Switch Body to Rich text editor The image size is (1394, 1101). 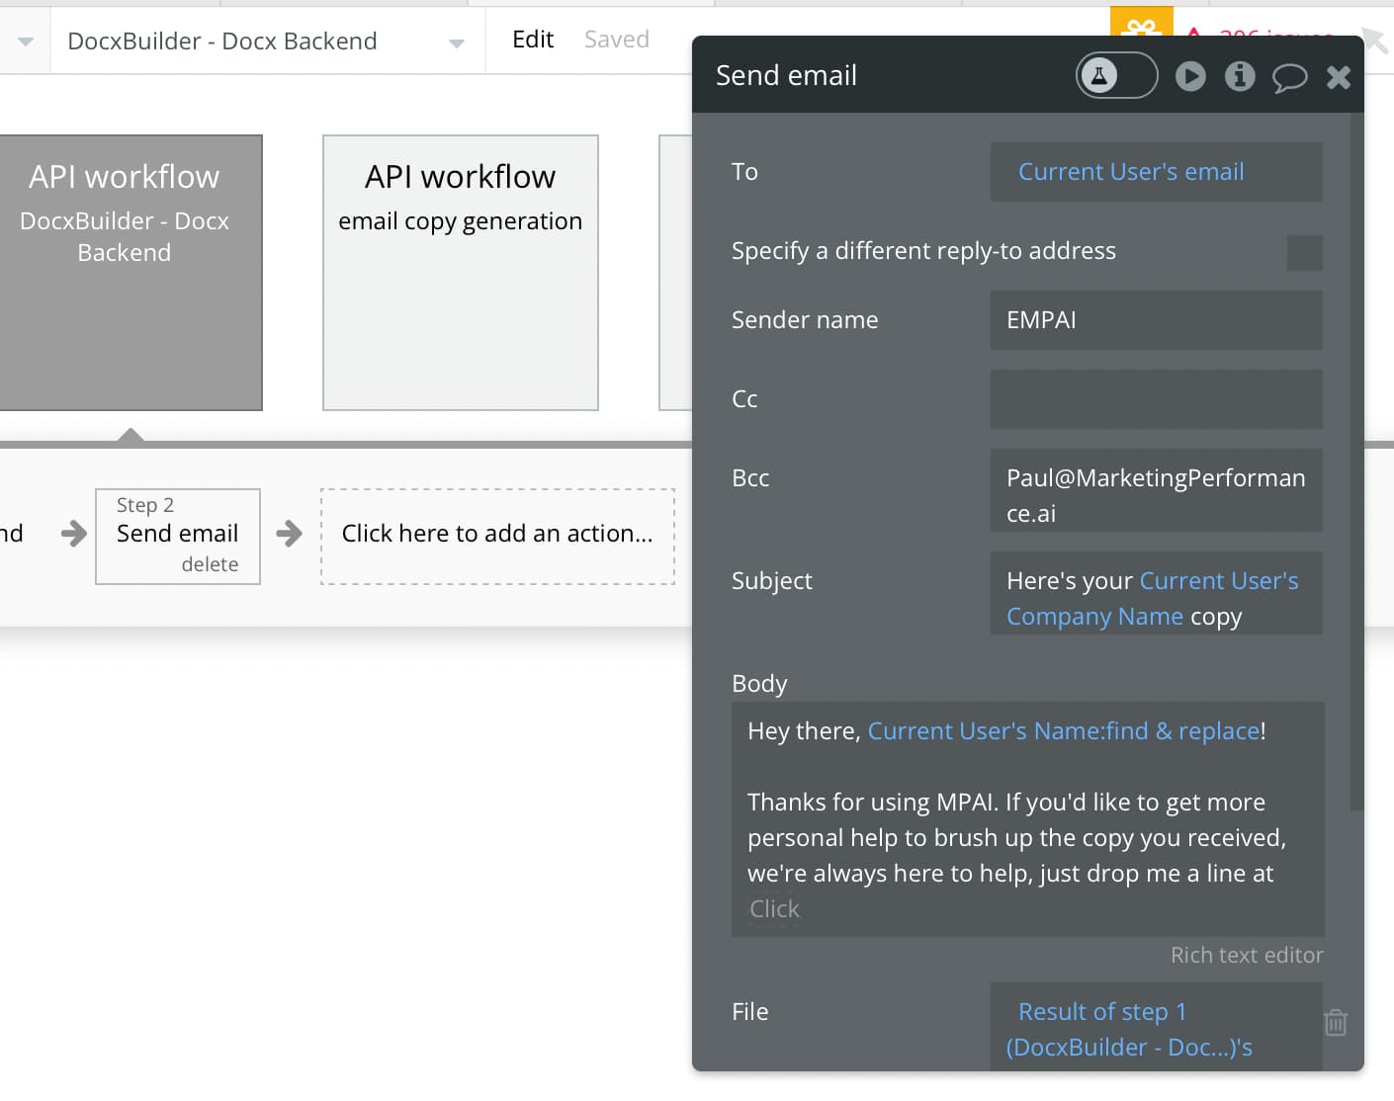[x=1247, y=956]
